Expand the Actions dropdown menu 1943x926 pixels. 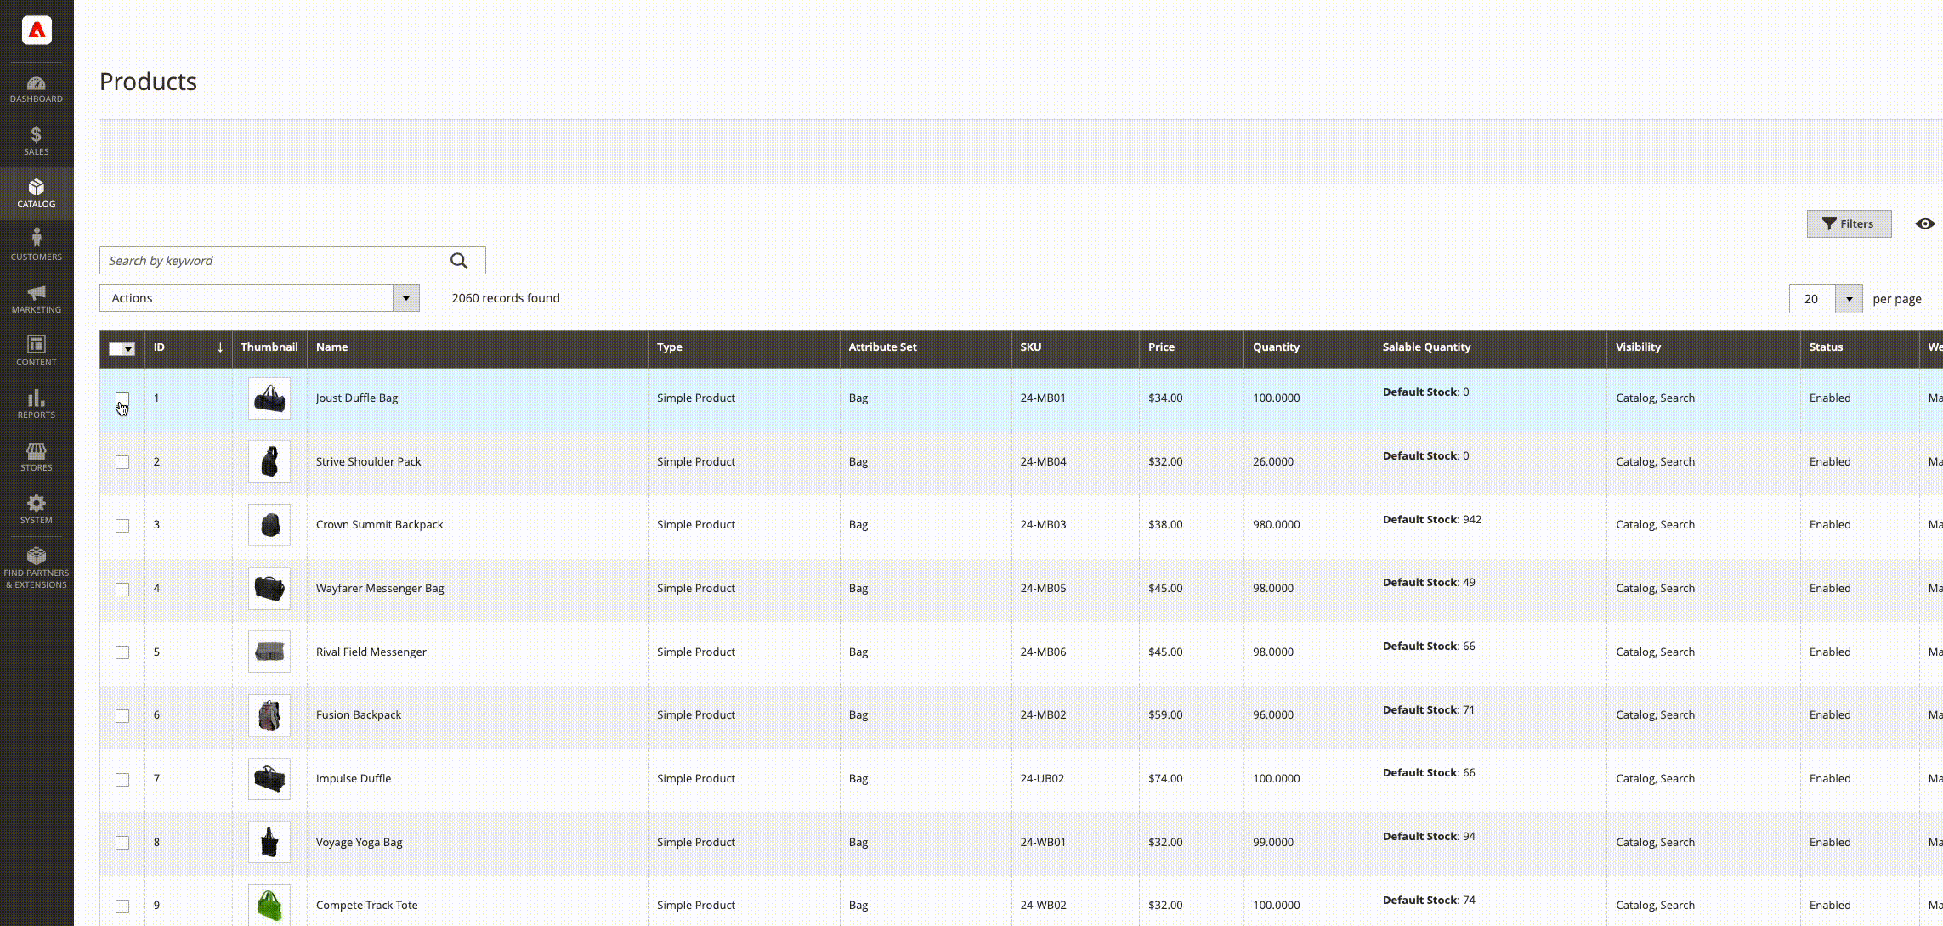tap(404, 297)
